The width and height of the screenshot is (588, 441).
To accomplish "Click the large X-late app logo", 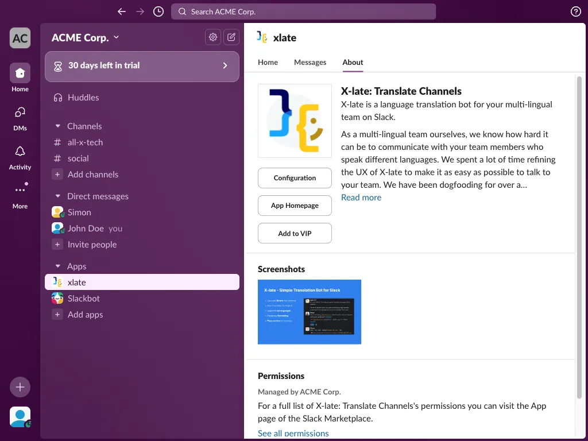I will [295, 121].
